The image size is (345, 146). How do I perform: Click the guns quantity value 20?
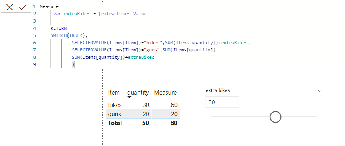click(146, 114)
